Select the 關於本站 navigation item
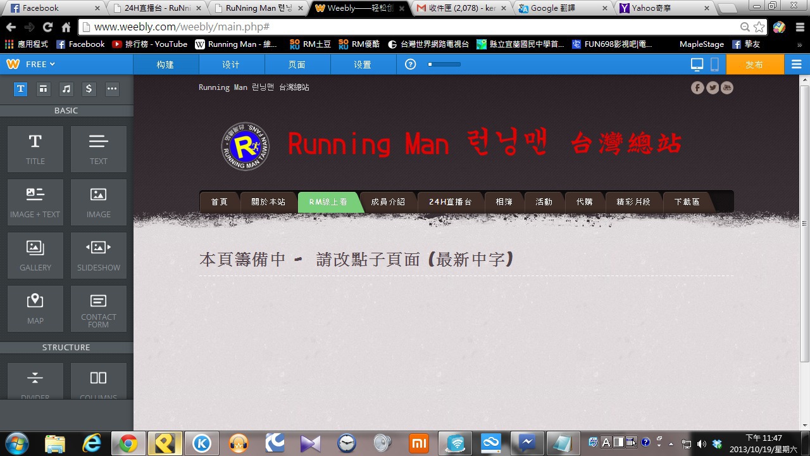Image resolution: width=810 pixels, height=456 pixels. [x=268, y=202]
